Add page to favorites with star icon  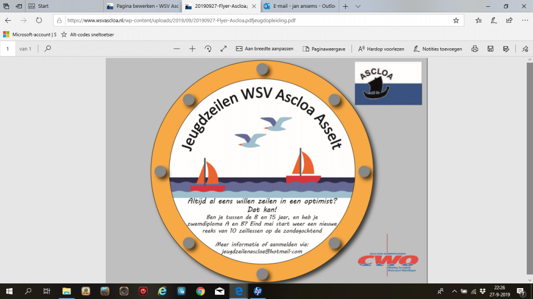pos(456,20)
